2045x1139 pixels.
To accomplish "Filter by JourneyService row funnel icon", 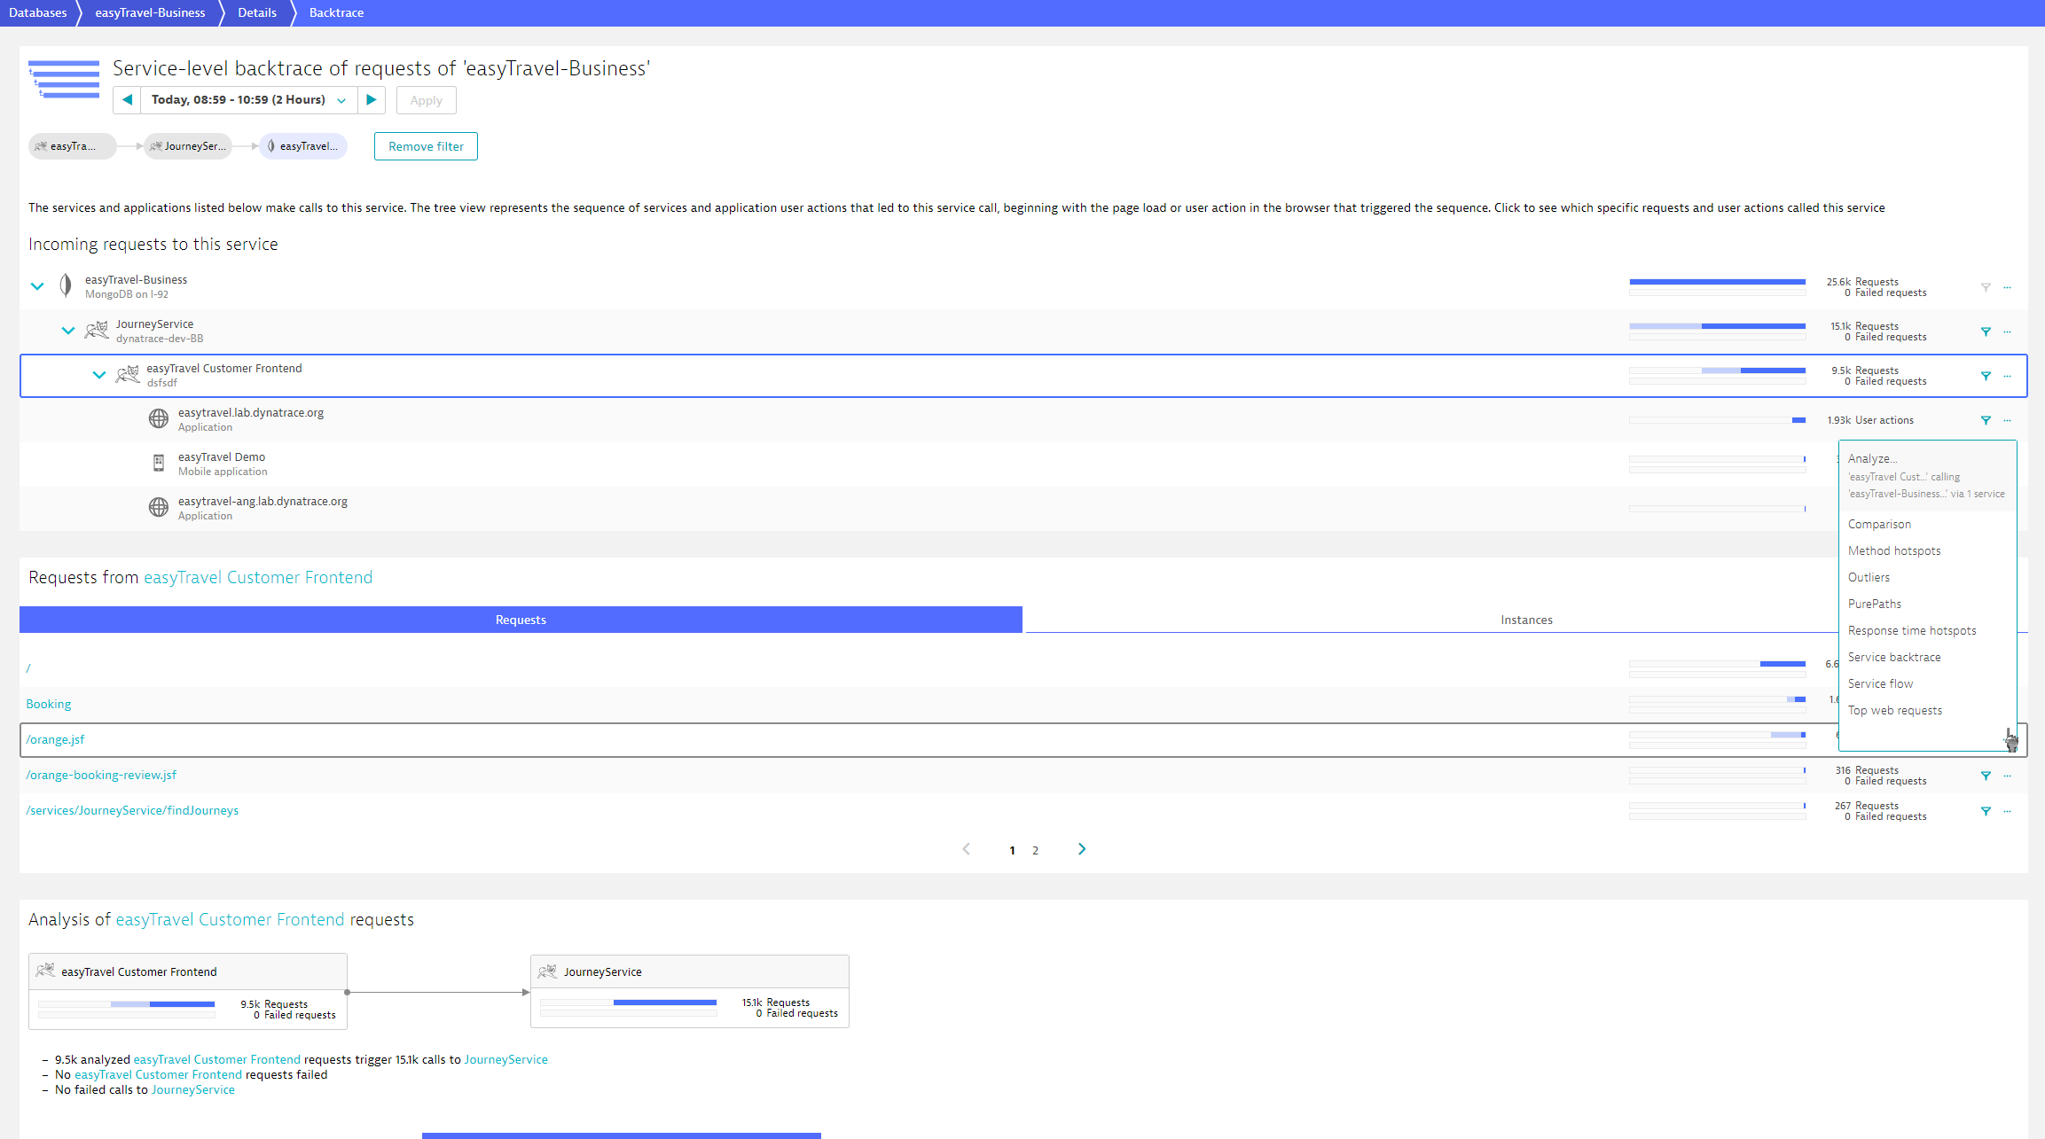I will click(x=1986, y=332).
